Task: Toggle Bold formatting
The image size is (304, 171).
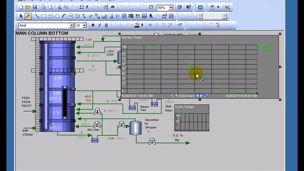Action: pyautogui.click(x=93, y=25)
